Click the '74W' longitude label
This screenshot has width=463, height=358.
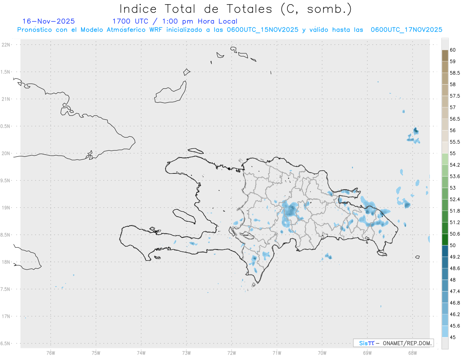141,353
